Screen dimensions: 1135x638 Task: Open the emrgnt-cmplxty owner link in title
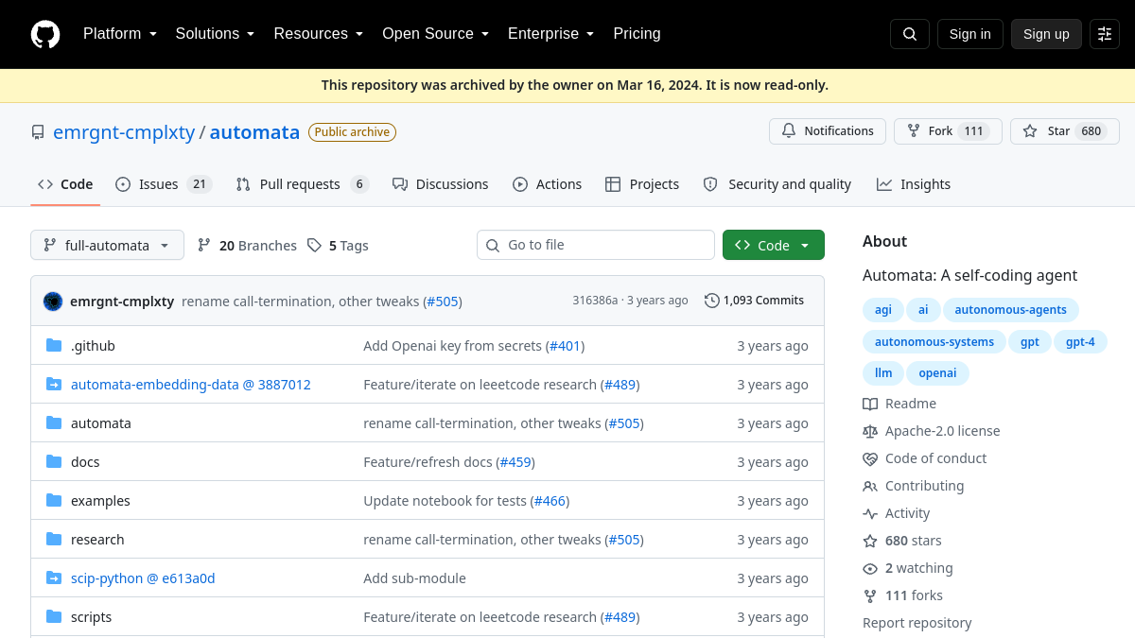coord(124,132)
